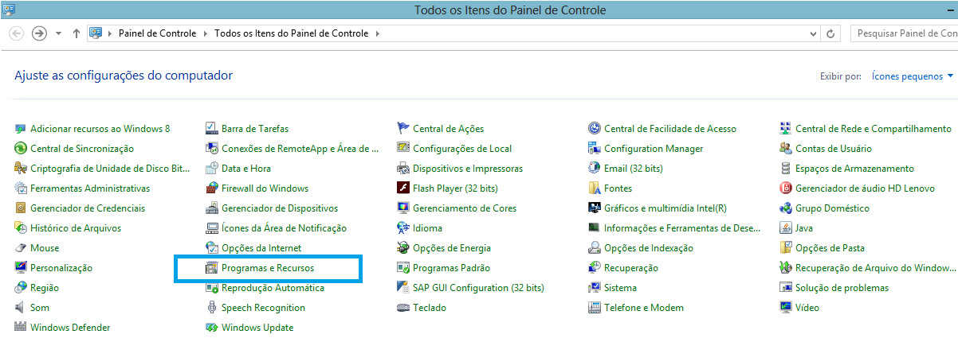Image resolution: width=958 pixels, height=342 pixels.
Task: Go to Contas de Usuário
Action: click(833, 149)
